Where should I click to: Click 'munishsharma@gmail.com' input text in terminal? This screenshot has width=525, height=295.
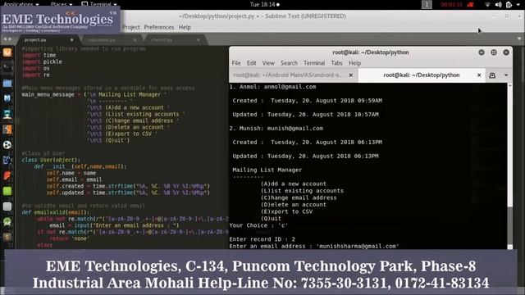coord(358,246)
